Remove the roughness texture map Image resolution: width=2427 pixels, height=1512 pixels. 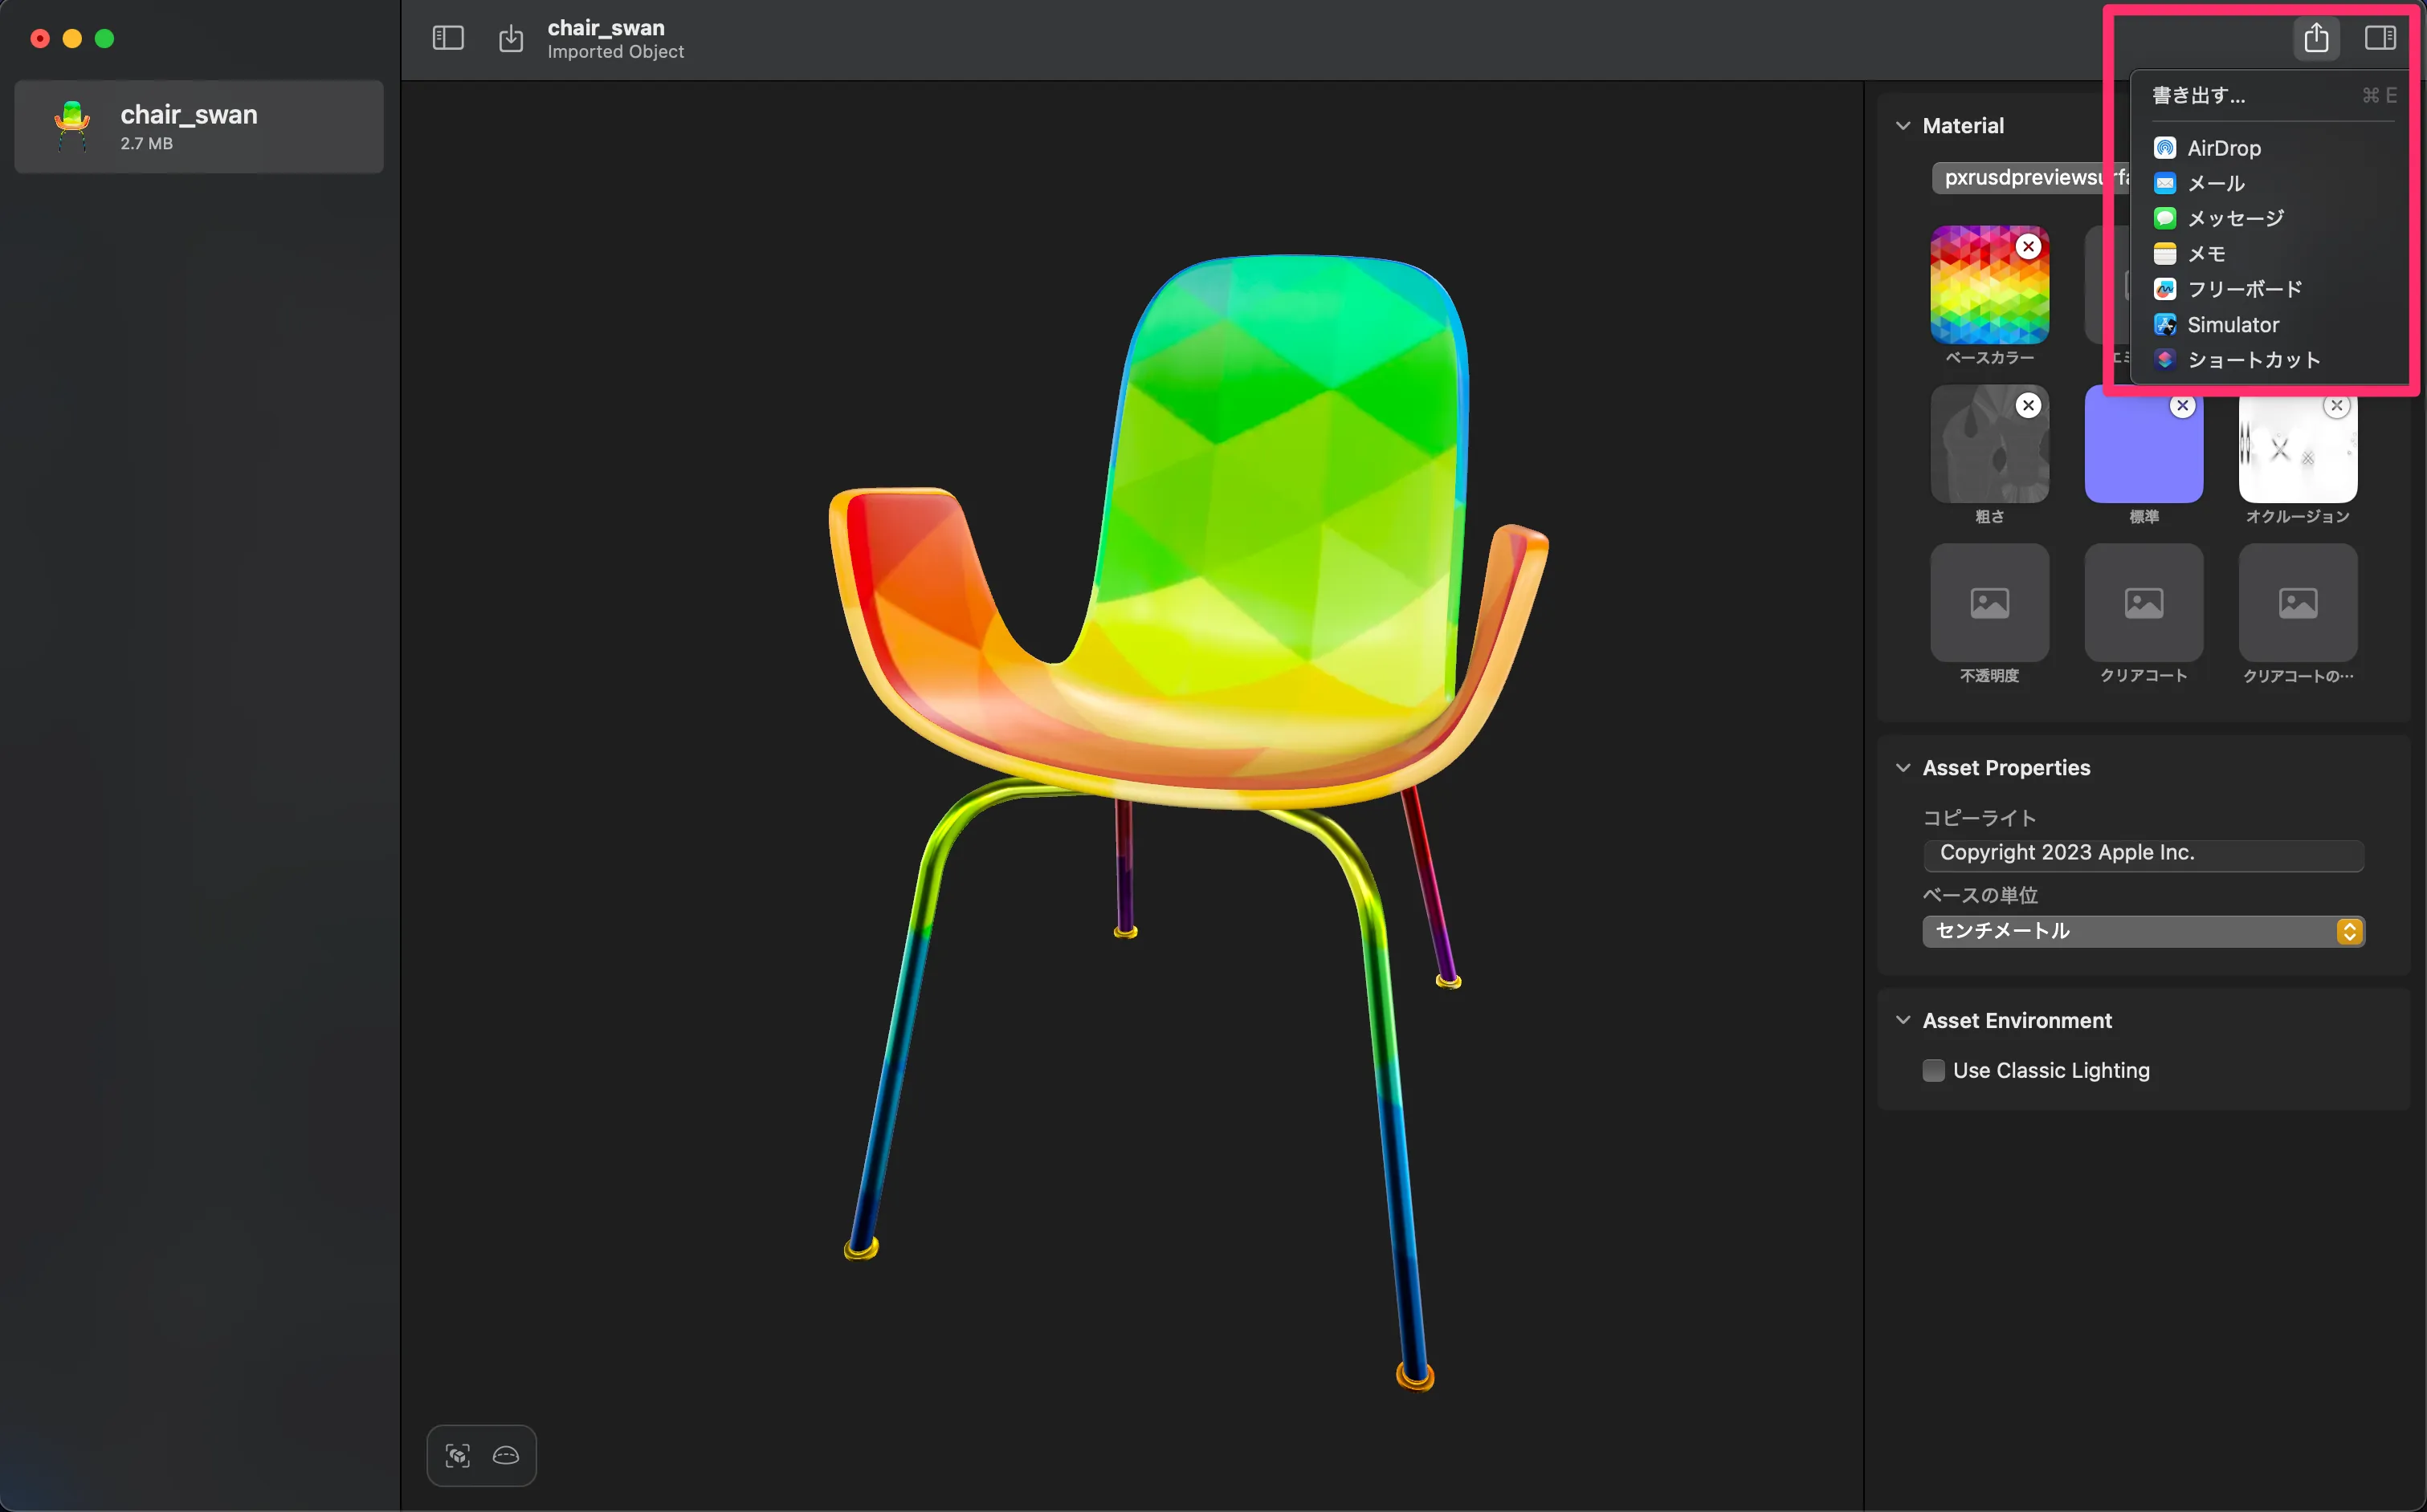pyautogui.click(x=2028, y=405)
